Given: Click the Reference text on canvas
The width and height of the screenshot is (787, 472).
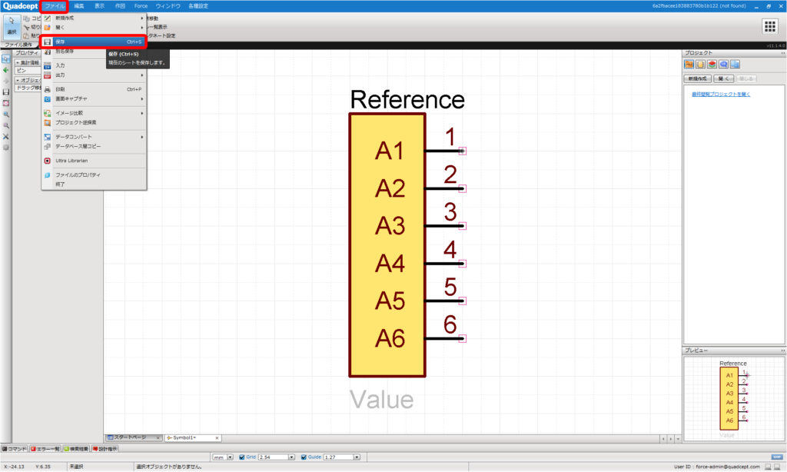Looking at the screenshot, I should point(407,99).
